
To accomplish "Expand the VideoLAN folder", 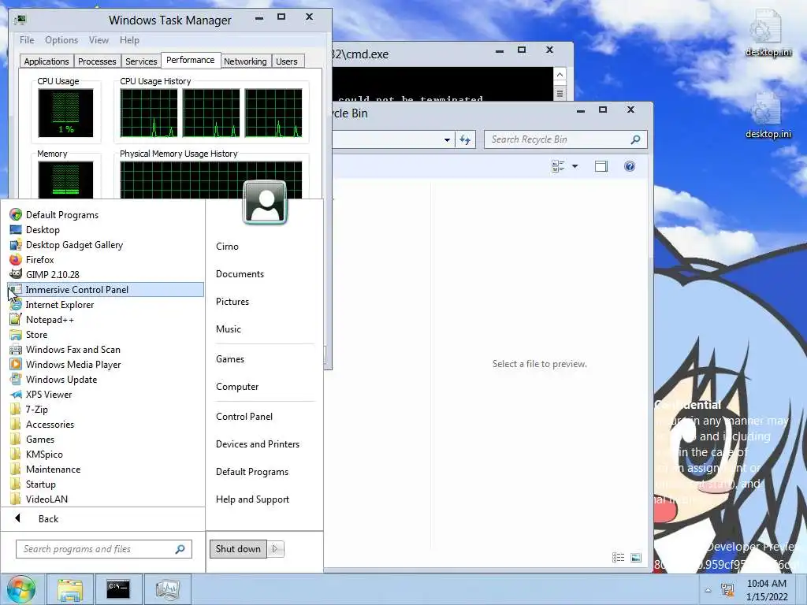I will [x=46, y=499].
